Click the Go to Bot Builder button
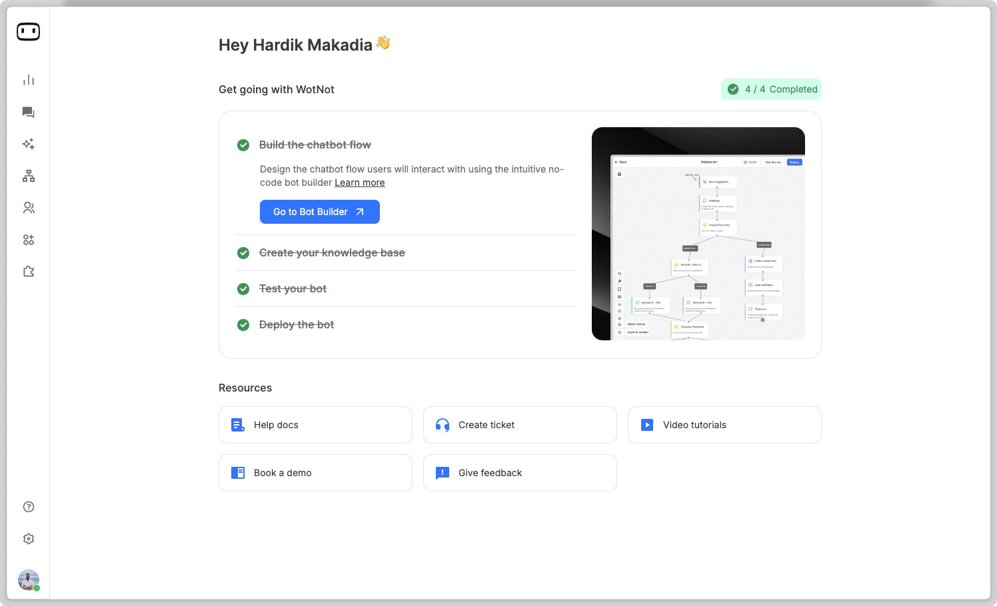 (320, 212)
